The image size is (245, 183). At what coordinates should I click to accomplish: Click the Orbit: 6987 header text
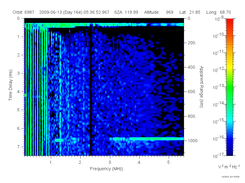[x=24, y=12]
